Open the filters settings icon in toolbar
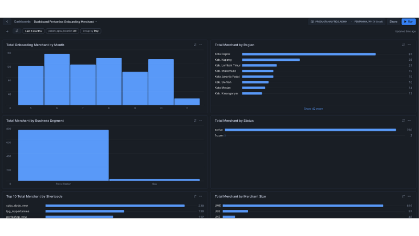 click(17, 31)
